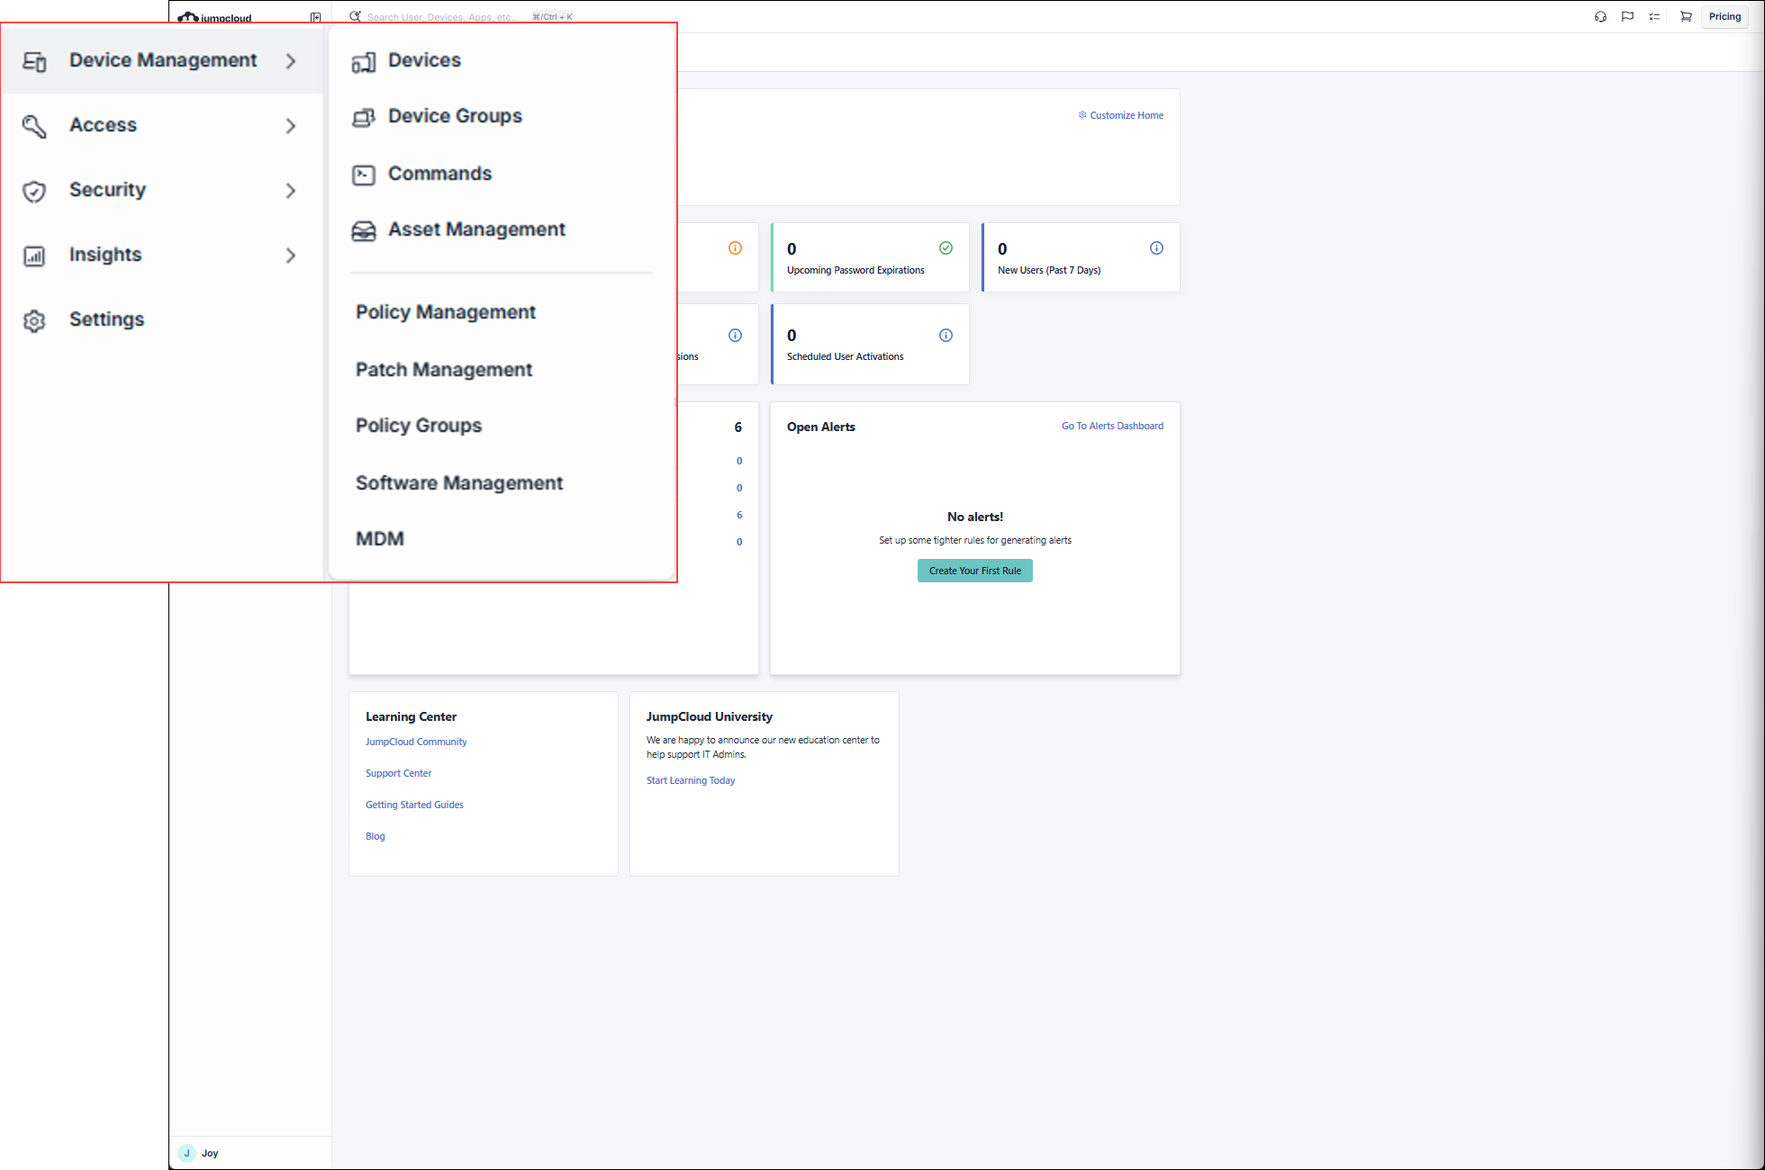This screenshot has height=1170, width=1765.
Task: Open Settings in the sidebar
Action: point(106,319)
